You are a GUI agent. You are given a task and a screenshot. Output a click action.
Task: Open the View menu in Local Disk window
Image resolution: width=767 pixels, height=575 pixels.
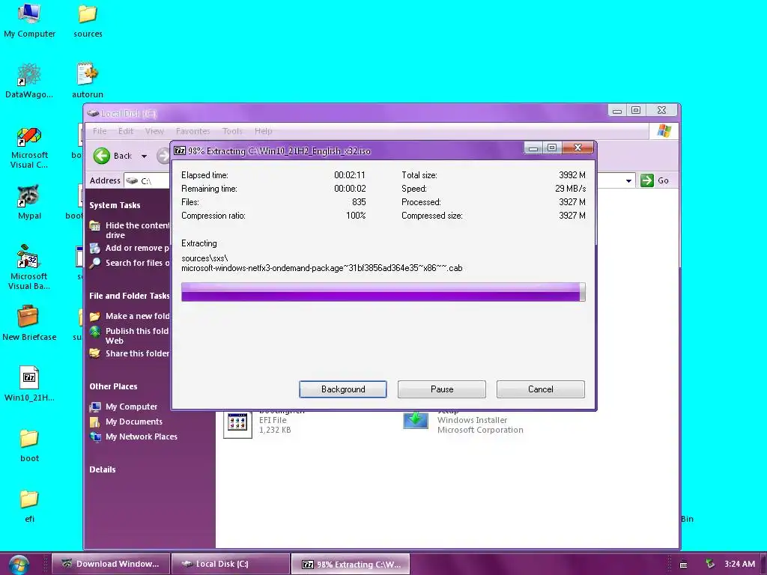154,131
